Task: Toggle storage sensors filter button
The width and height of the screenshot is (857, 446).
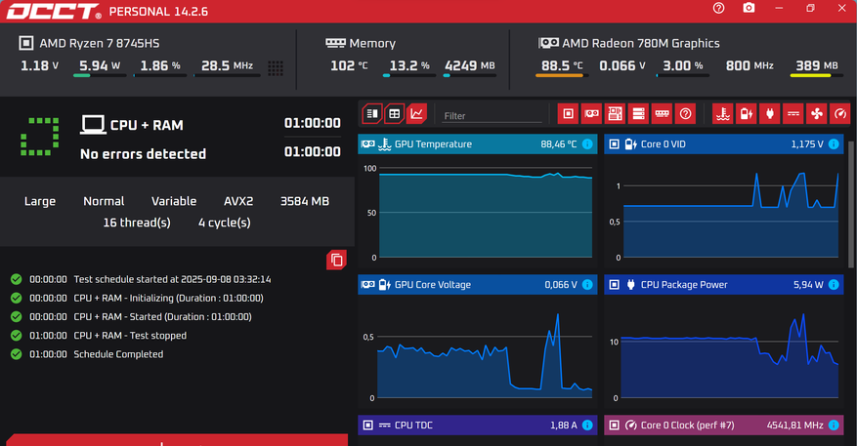Action: click(x=638, y=113)
